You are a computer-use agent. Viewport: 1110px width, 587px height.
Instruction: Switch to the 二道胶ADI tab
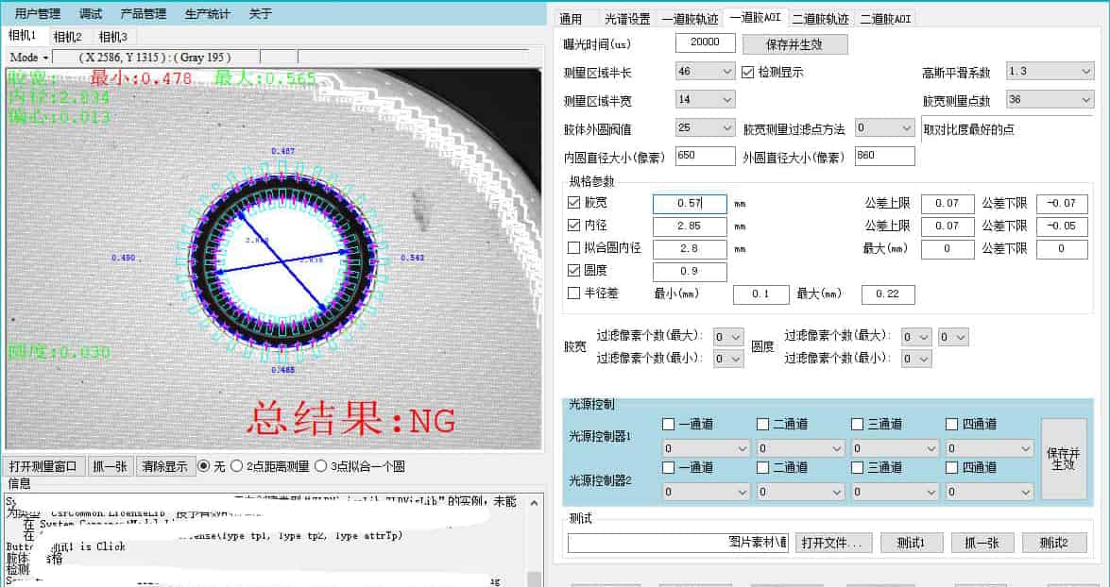pos(883,19)
